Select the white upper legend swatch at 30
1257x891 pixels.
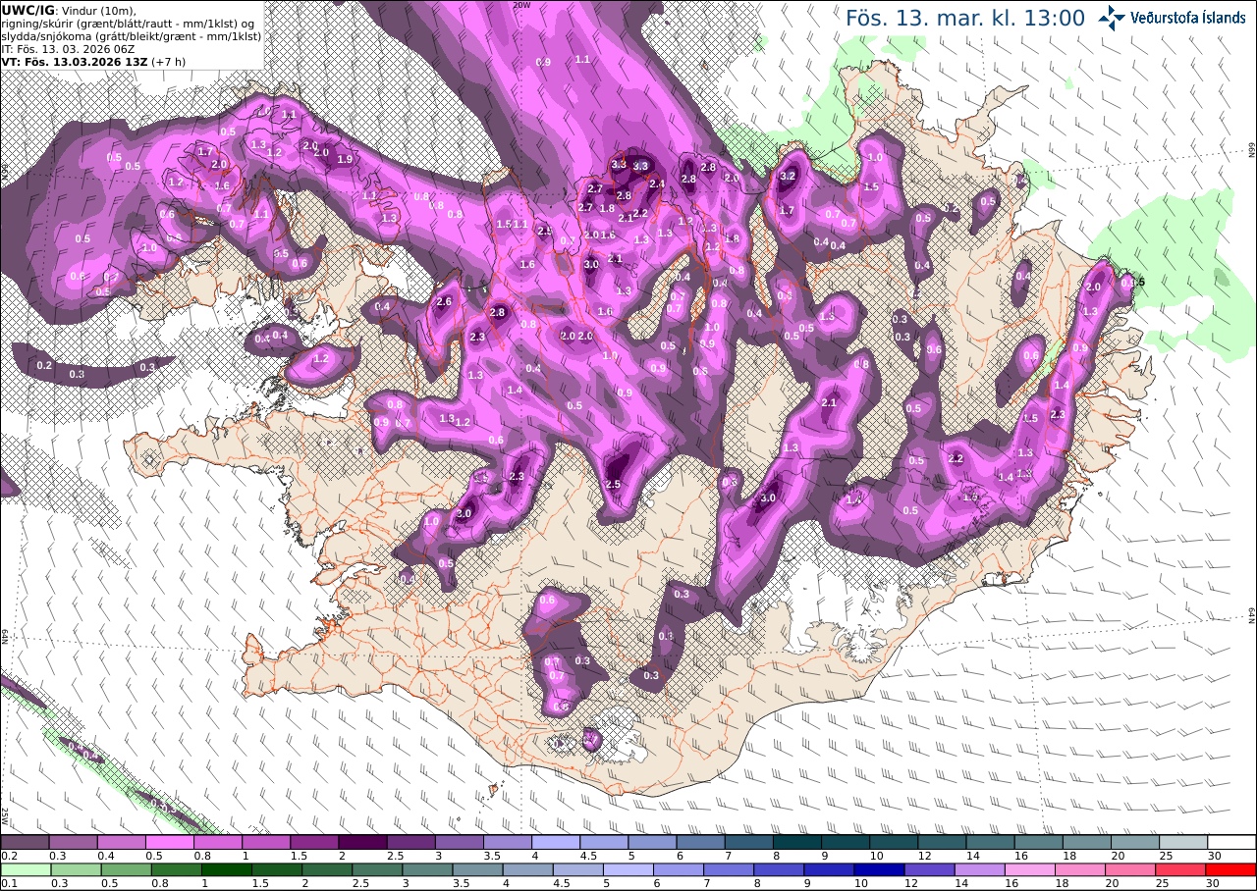[1231, 842]
